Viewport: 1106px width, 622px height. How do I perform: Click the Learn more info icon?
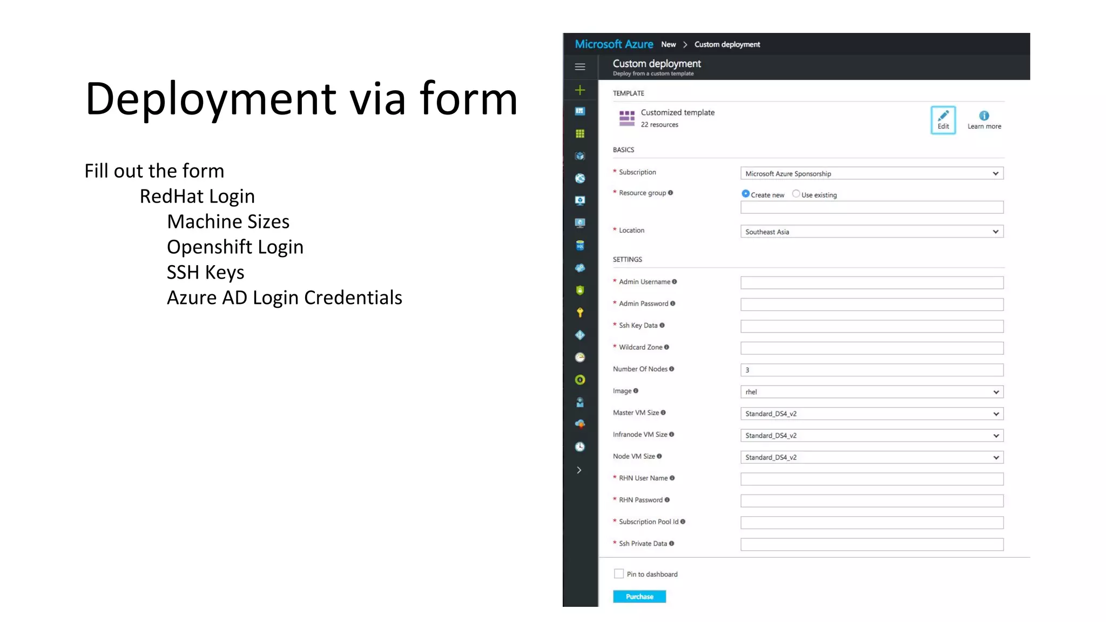click(984, 116)
